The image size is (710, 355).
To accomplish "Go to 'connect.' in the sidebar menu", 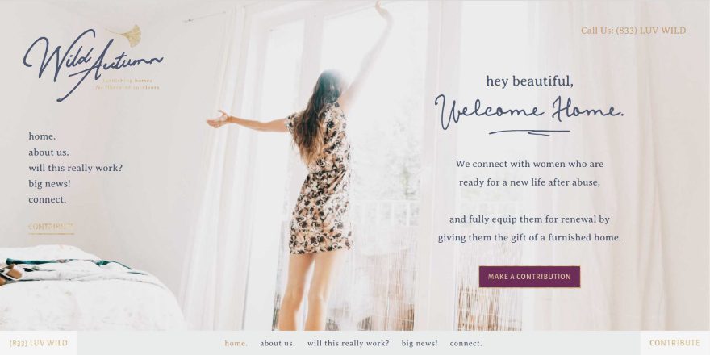I will point(47,200).
